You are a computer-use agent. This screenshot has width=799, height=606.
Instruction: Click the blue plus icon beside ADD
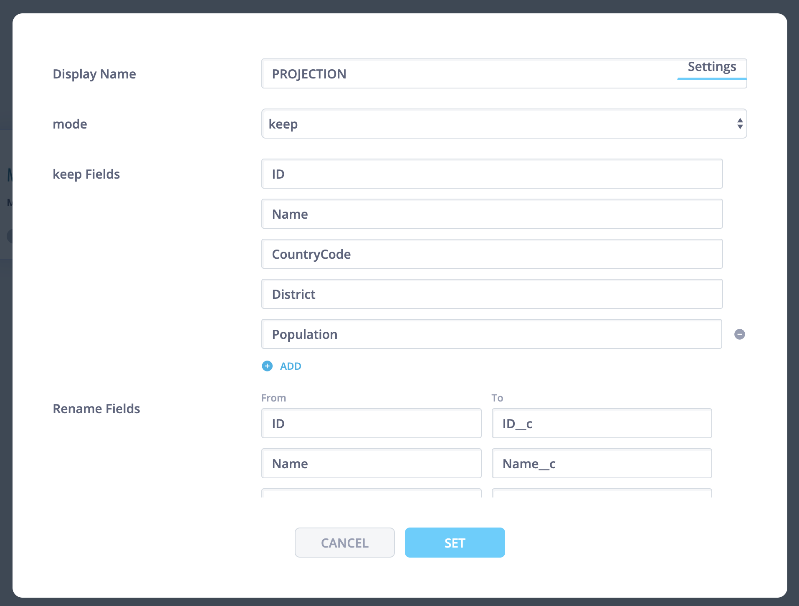point(267,366)
